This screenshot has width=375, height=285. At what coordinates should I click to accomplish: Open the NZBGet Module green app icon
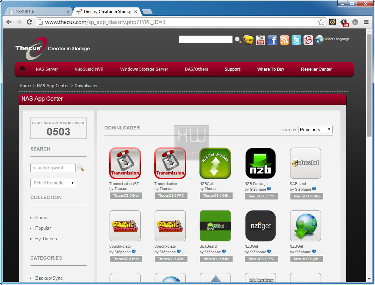(x=215, y=163)
